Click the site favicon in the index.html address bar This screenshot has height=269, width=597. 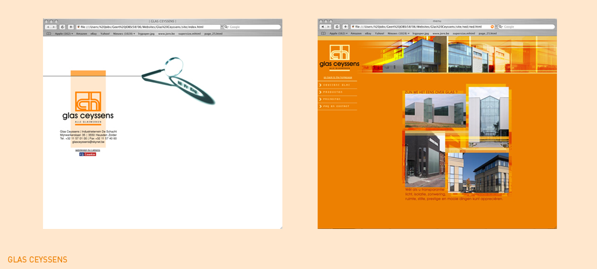78,27
